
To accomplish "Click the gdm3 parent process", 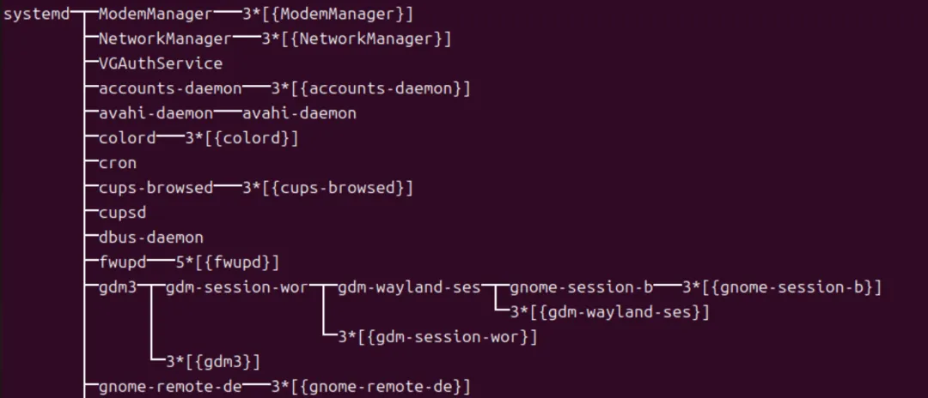I will tap(118, 287).
